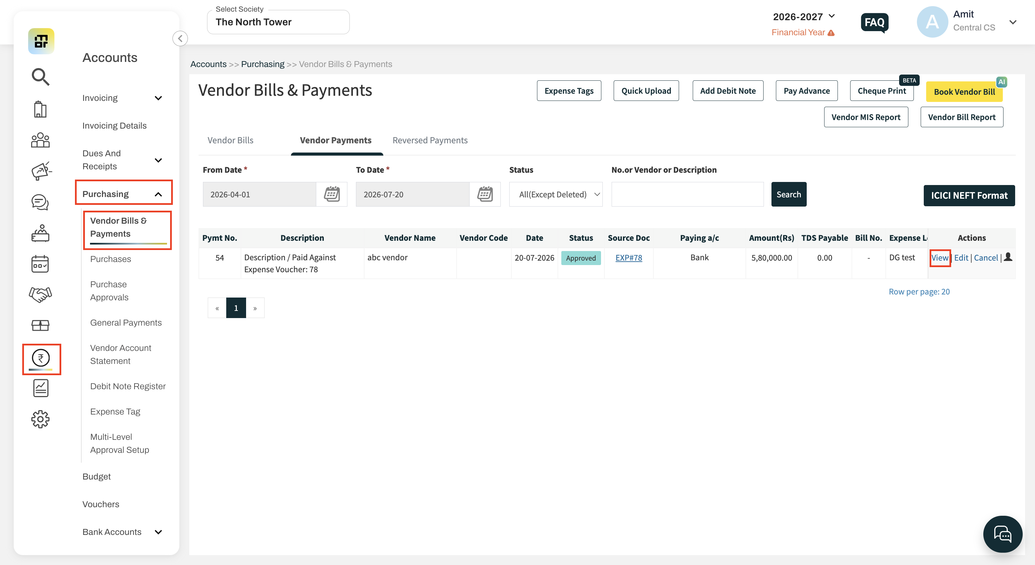Open the members group sidebar icon
Screen dimensions: 1035x565
point(40,140)
